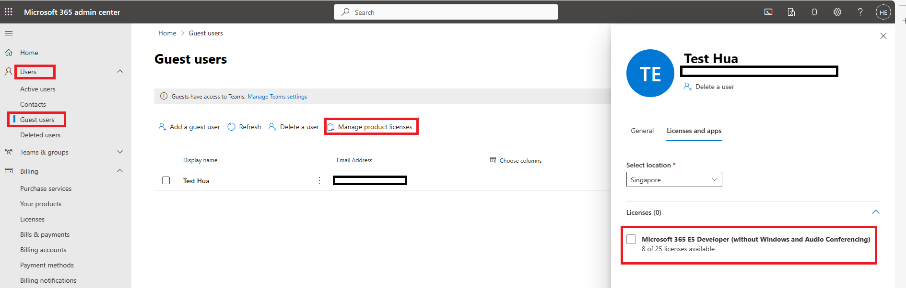The image size is (906, 288).
Task: Click Delete a user in toolbar
Action: click(x=294, y=127)
